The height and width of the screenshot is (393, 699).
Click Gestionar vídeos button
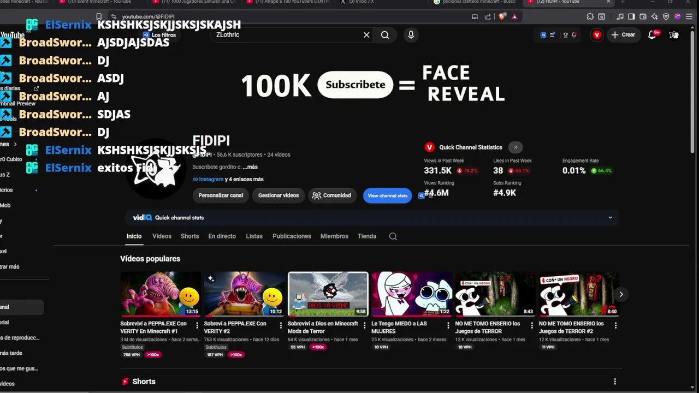[x=279, y=195]
